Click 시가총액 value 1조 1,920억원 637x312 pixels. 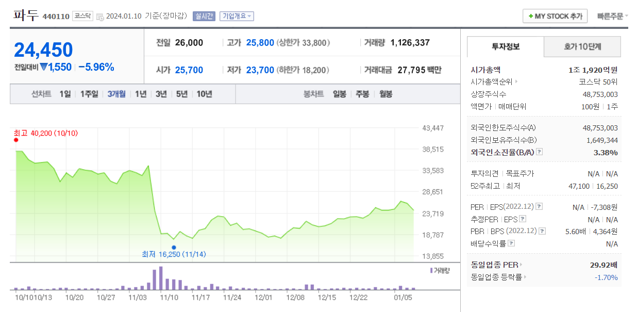(x=593, y=70)
